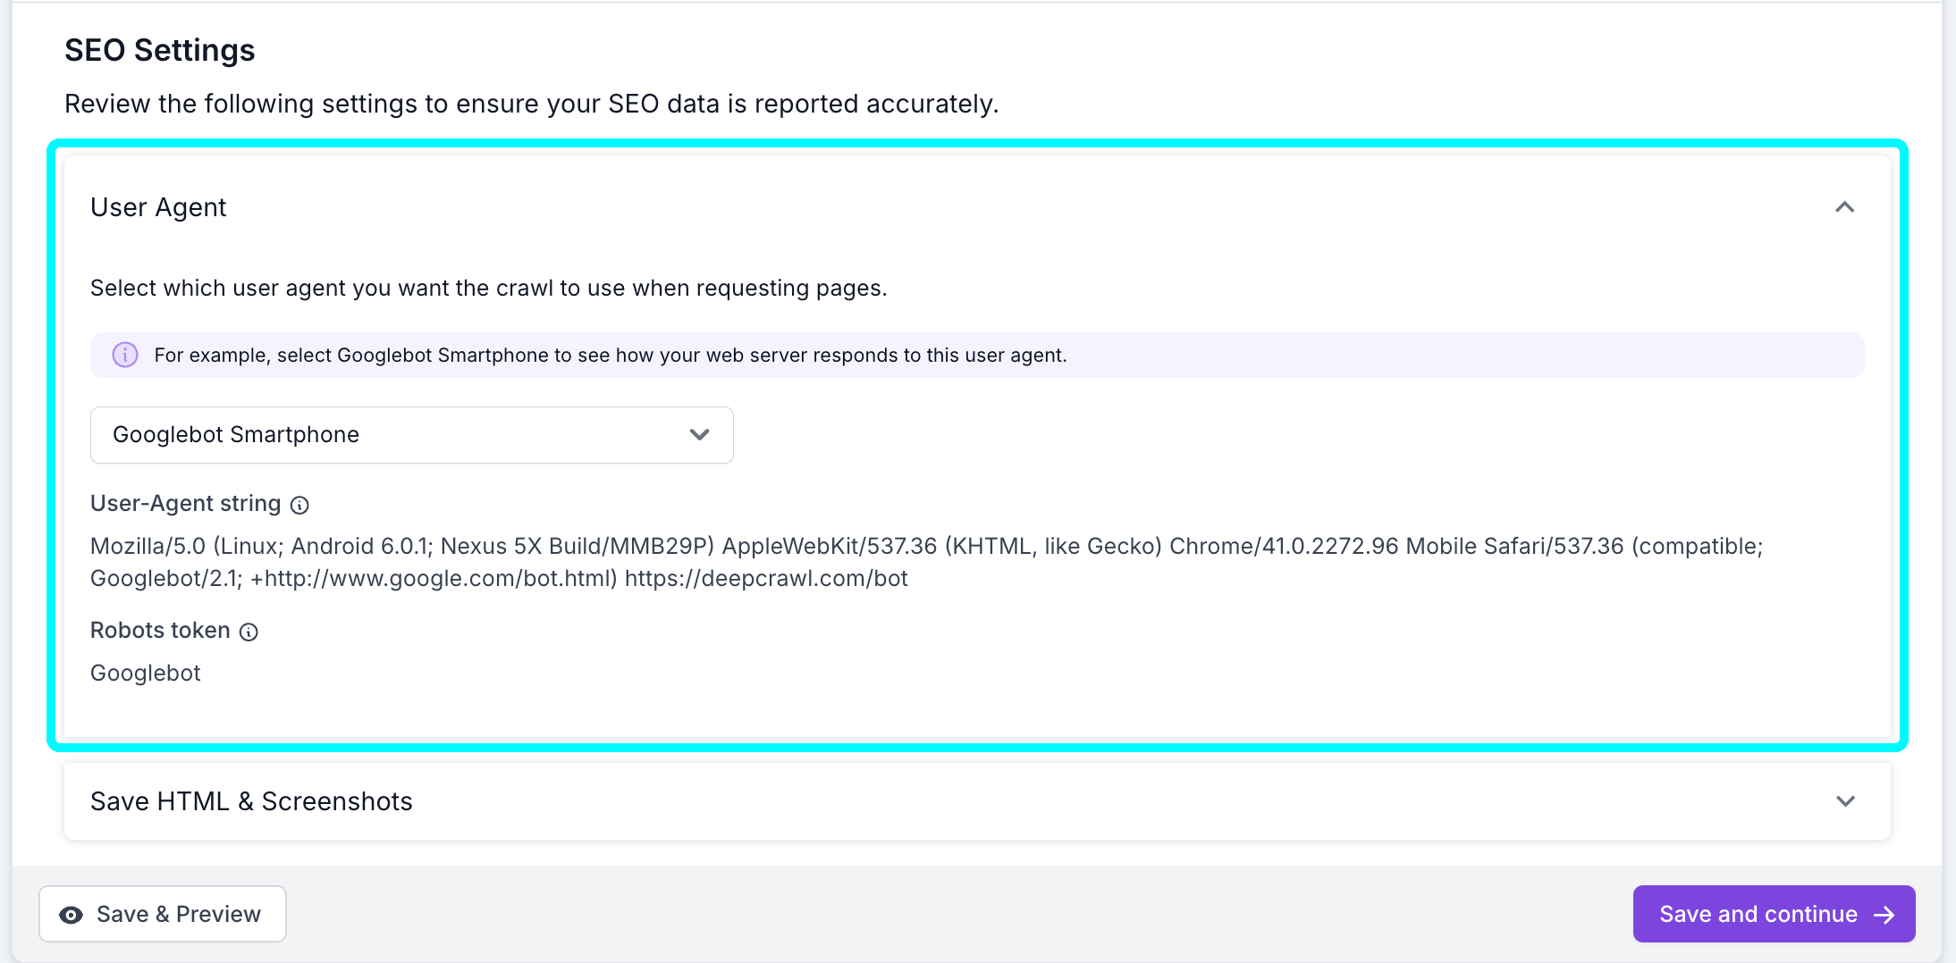The height and width of the screenshot is (963, 1956).
Task: Open the deepcrawl.com/bot link
Action: (x=766, y=578)
